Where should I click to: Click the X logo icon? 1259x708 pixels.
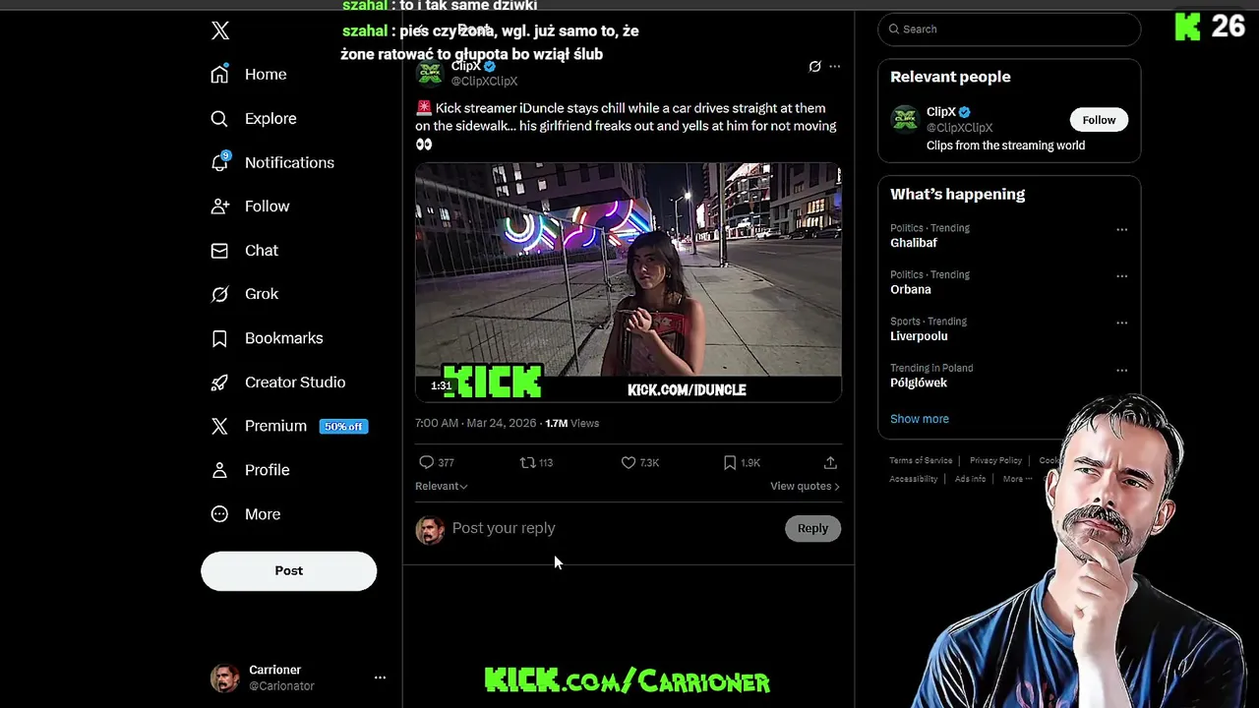click(x=220, y=30)
